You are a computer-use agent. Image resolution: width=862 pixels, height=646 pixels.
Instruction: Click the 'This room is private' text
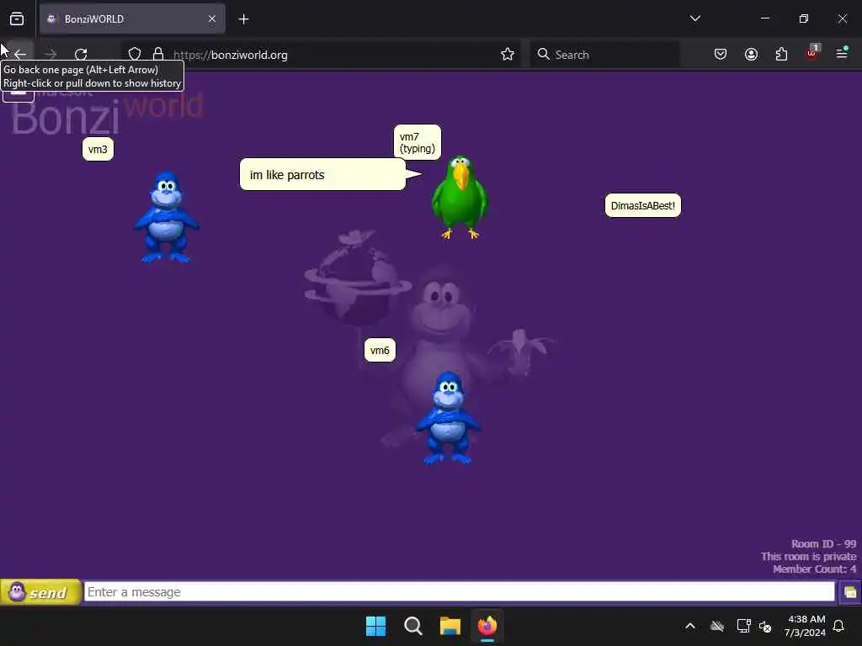pos(809,557)
